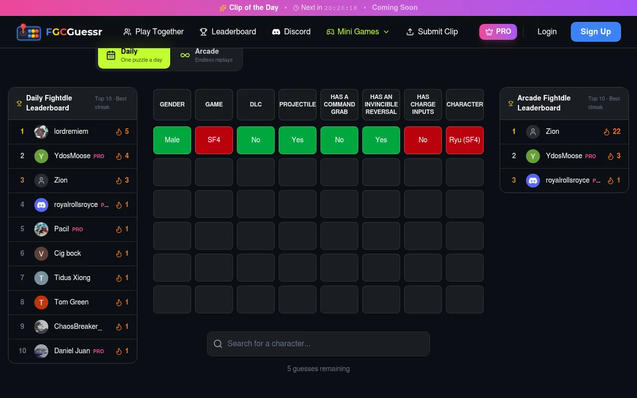This screenshot has width=637, height=398.
Task: Click Pacil's avatar image
Action: pos(41,229)
